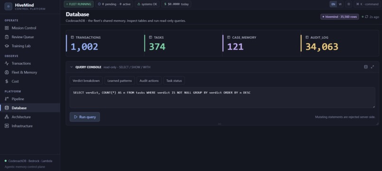Click the Database cylinder sidebar icon
The image size is (382, 171).
[x=7, y=108]
